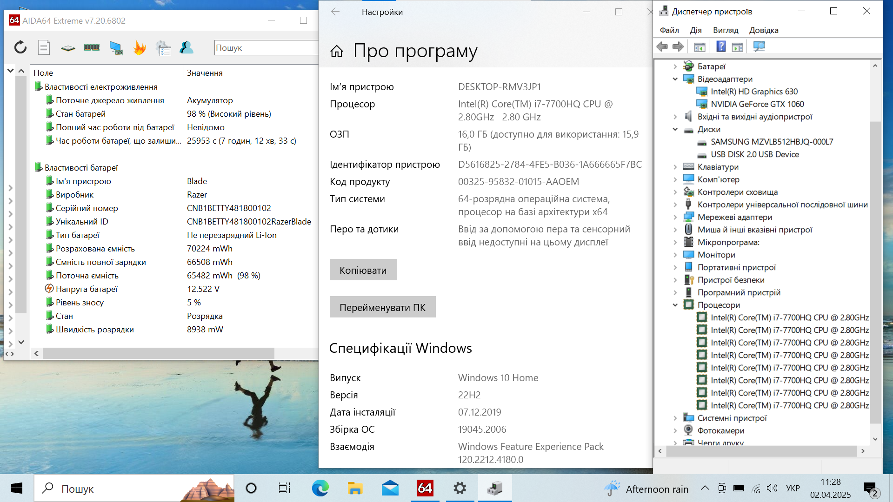Screen dimensions: 893x502
Task: Select the Серійний номер row in AIDA64
Action: click(x=174, y=208)
